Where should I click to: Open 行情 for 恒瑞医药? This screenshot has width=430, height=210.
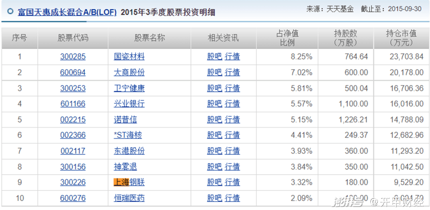tap(232, 198)
